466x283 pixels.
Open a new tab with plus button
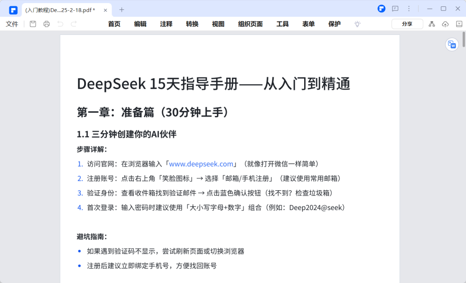tap(122, 10)
